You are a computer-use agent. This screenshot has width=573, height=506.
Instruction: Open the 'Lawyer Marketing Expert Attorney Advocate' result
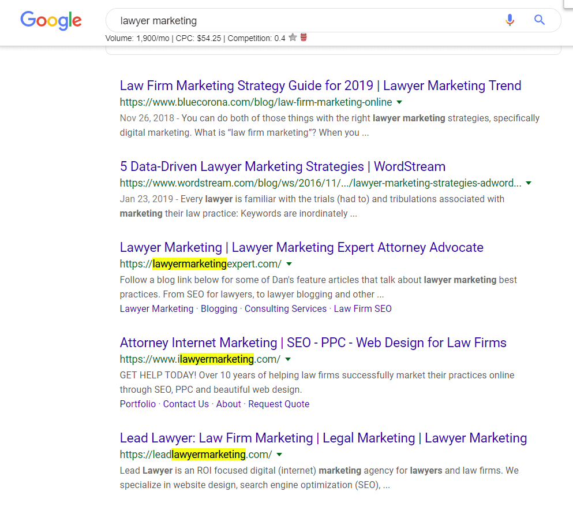301,247
